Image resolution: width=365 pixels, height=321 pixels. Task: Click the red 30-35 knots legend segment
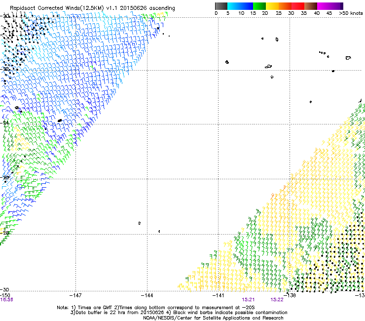pos(298,6)
